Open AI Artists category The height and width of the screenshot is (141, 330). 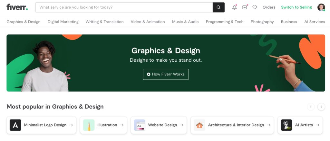coord(300,125)
